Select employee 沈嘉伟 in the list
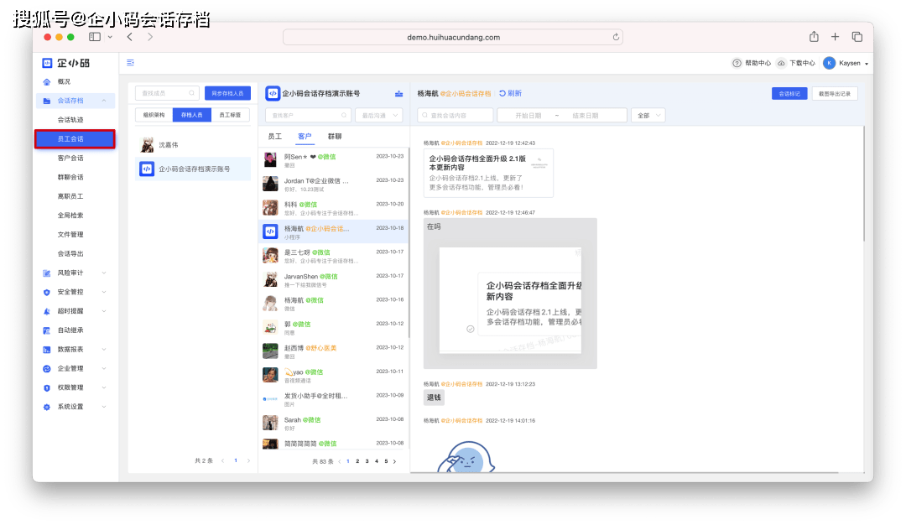The image size is (906, 525). pos(192,145)
